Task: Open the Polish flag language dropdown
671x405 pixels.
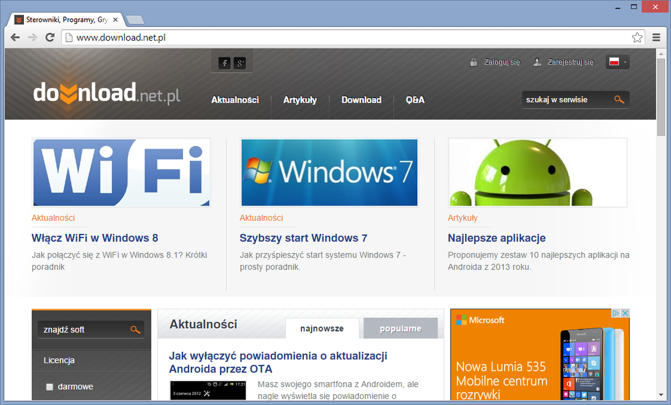Action: coord(617,62)
